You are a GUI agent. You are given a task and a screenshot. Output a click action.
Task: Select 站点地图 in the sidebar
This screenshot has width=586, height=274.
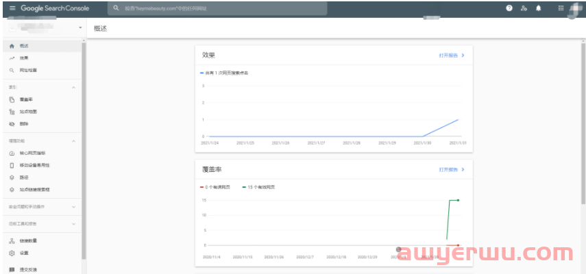tap(28, 112)
